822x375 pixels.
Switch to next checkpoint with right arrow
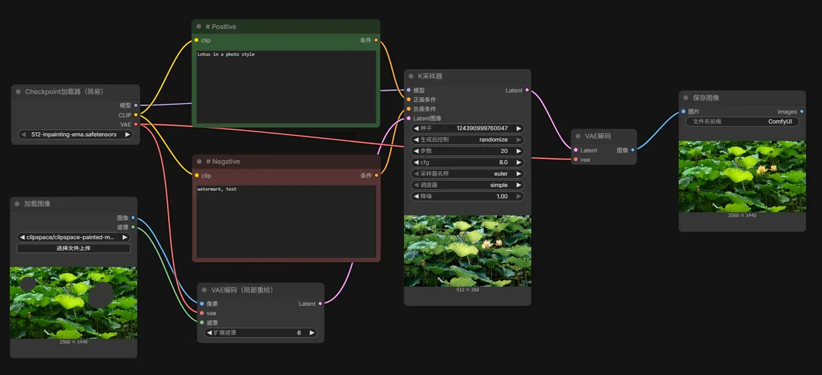click(127, 134)
